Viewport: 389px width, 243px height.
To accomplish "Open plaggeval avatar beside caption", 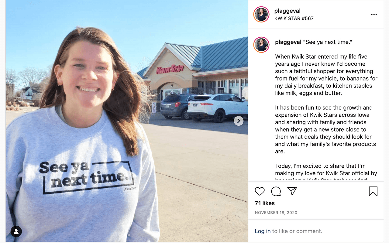I will click(261, 45).
